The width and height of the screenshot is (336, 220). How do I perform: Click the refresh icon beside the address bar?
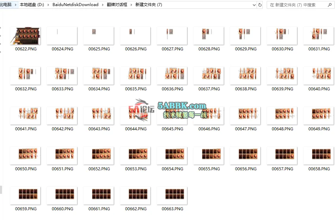pyautogui.click(x=260, y=5)
